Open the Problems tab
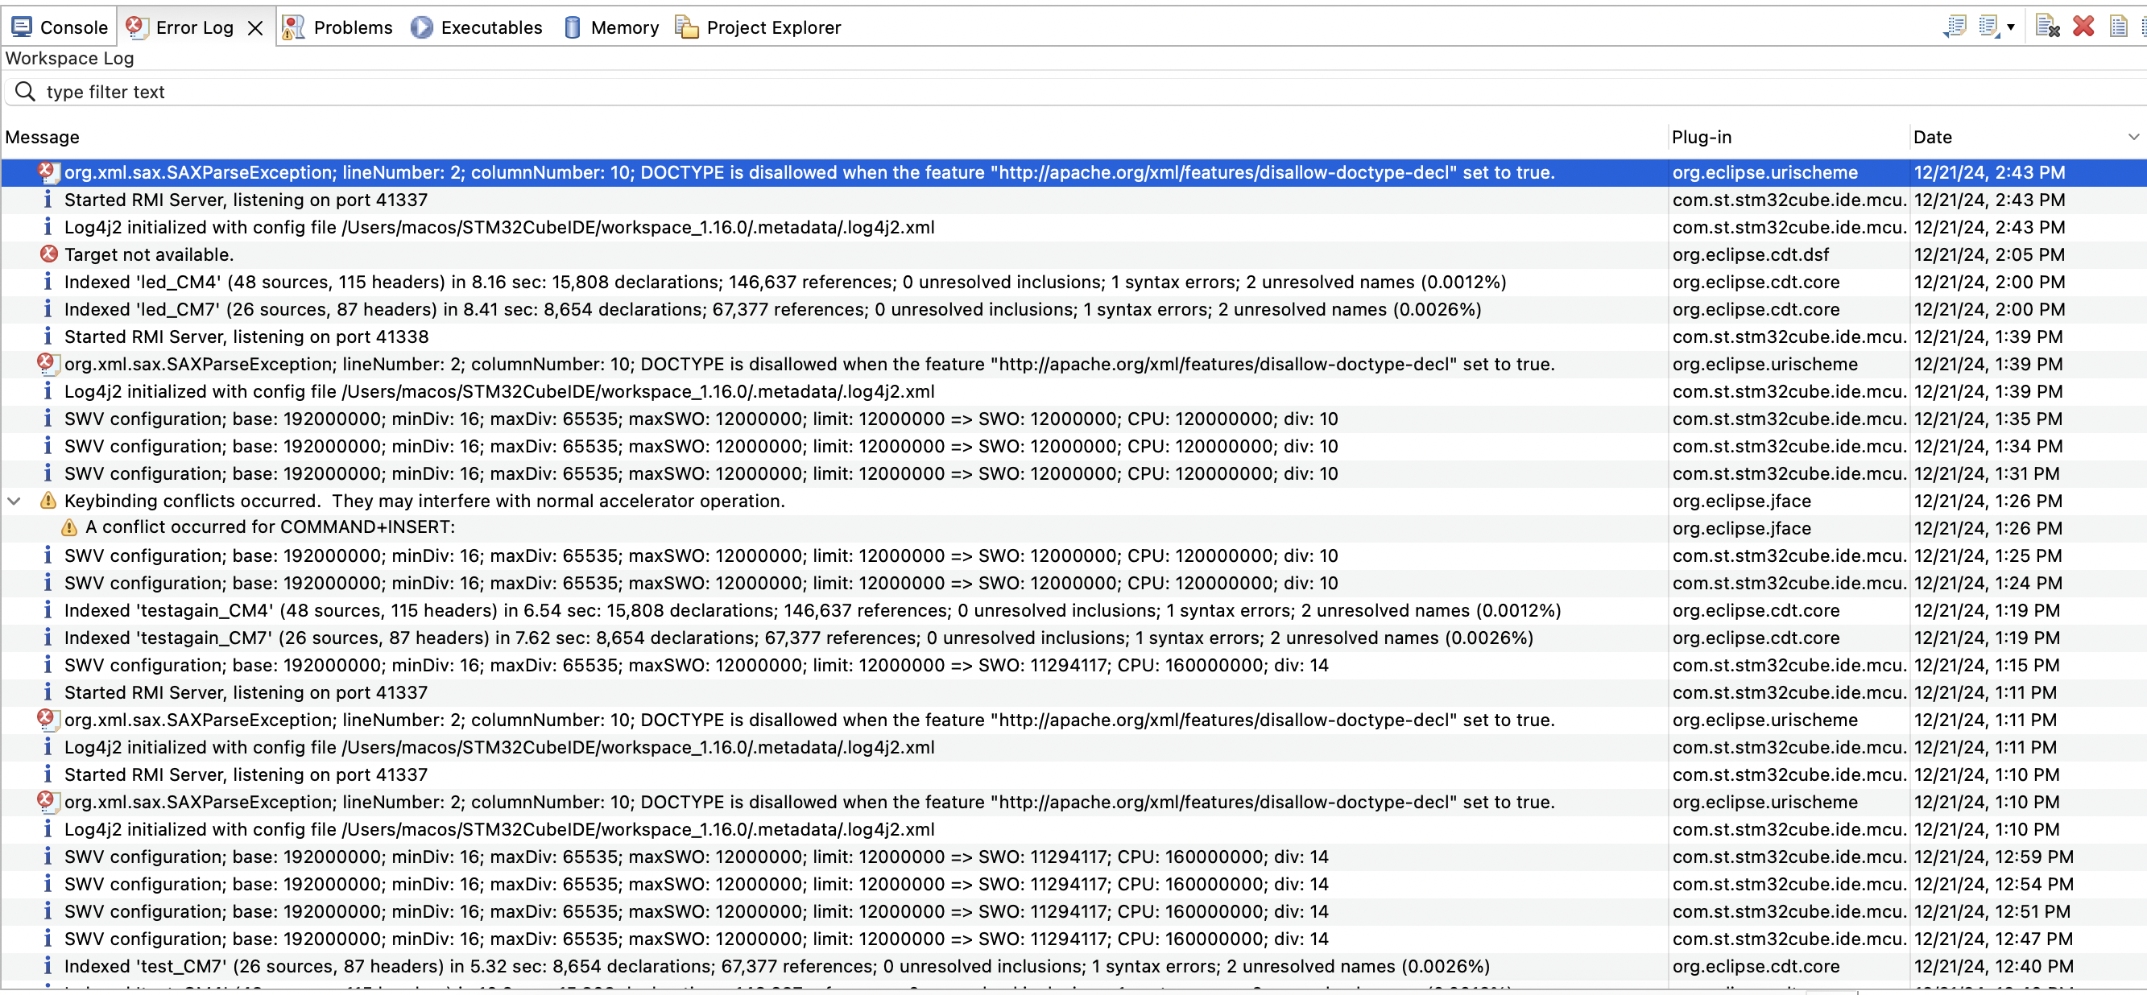The width and height of the screenshot is (2147, 995). [x=337, y=27]
